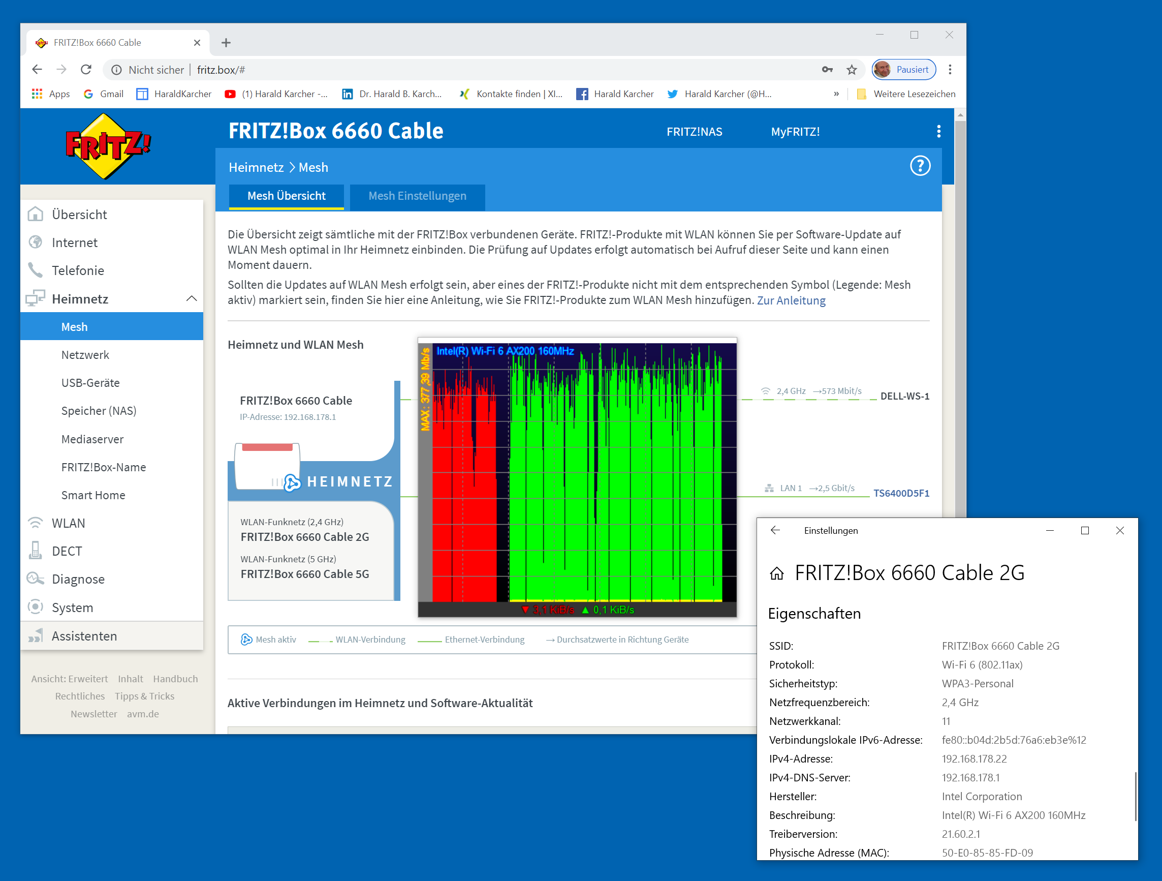Expand the WLAN sidebar section

[x=68, y=523]
